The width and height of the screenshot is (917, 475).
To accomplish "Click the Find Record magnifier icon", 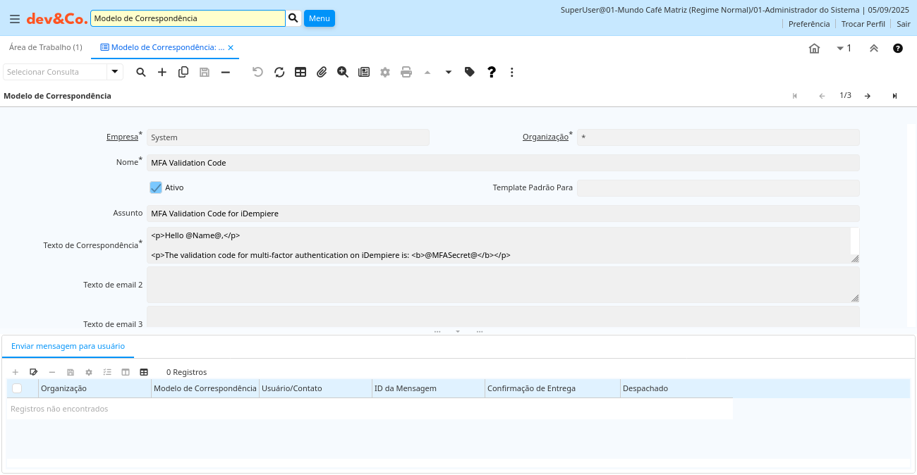I will [141, 72].
